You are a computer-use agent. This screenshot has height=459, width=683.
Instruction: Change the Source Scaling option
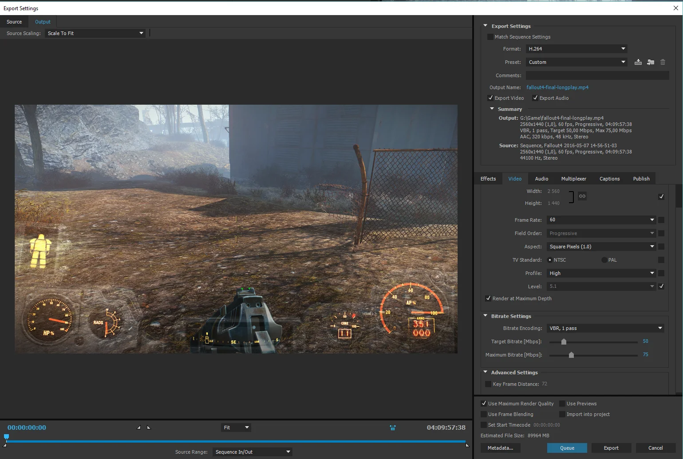(x=95, y=33)
